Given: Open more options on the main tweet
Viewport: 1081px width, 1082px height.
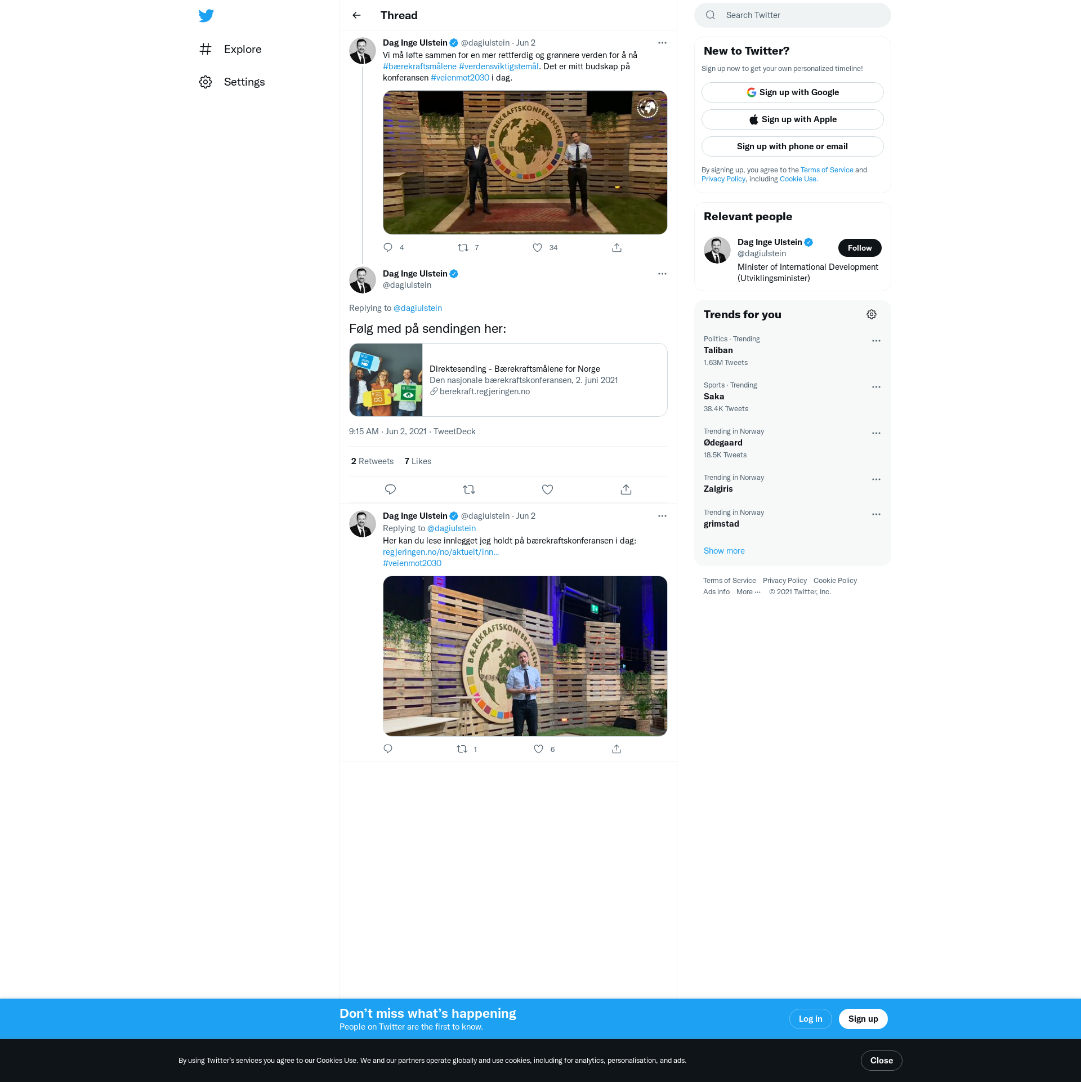Looking at the screenshot, I should pos(662,274).
